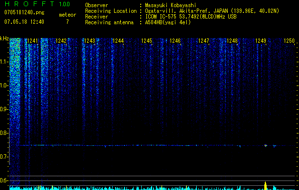Click the 0.6 kHz axis tick label
The image size is (299, 190).
[4, 180]
